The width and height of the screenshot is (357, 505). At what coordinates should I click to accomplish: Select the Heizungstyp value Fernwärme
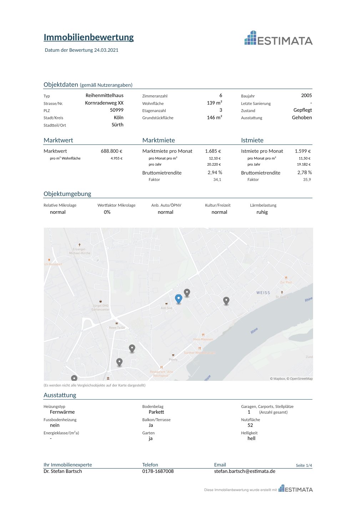pyautogui.click(x=62, y=412)
